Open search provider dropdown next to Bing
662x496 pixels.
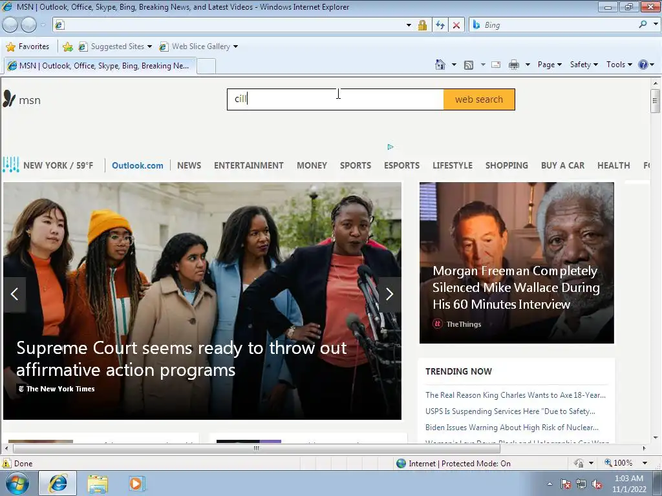click(x=656, y=25)
